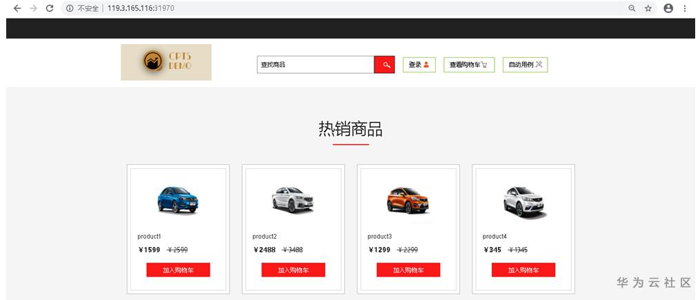Go back with the browser back arrow

pyautogui.click(x=17, y=8)
